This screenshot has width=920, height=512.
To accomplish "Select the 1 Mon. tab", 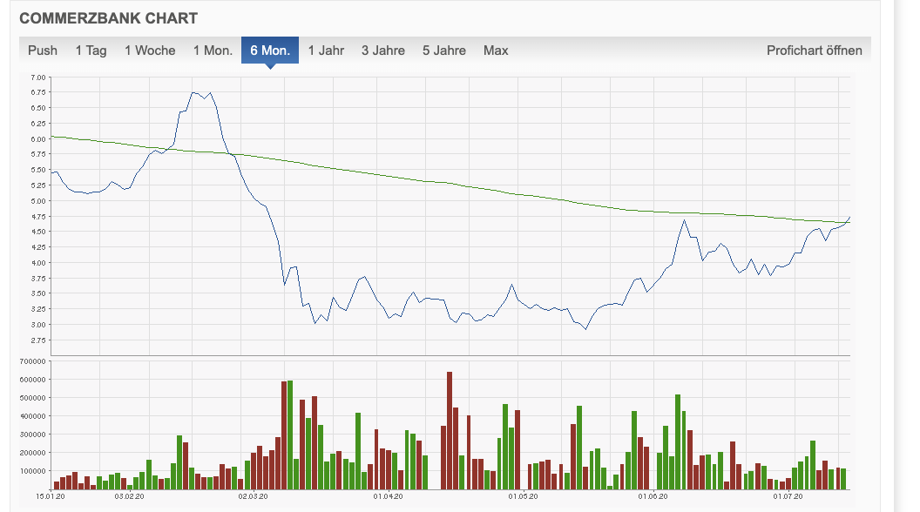I will pyautogui.click(x=213, y=51).
